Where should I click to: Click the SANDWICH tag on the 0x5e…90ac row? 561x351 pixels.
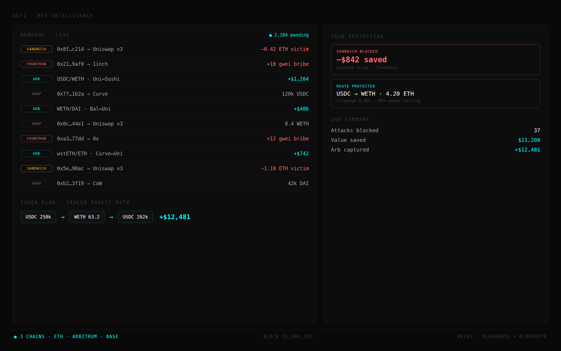(37, 168)
